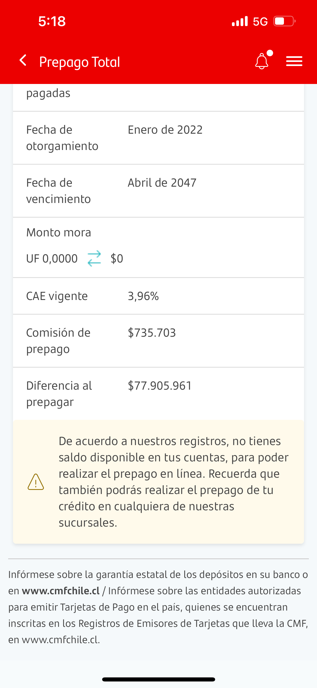This screenshot has width=317, height=688.
Task: Tap the $77.905.961 difference amount
Action: 160,386
